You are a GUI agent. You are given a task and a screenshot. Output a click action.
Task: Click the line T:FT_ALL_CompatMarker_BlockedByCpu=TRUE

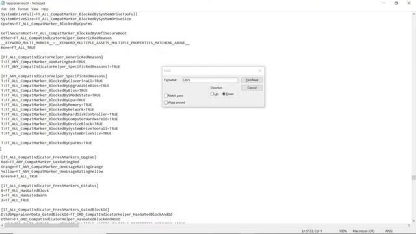43,100
